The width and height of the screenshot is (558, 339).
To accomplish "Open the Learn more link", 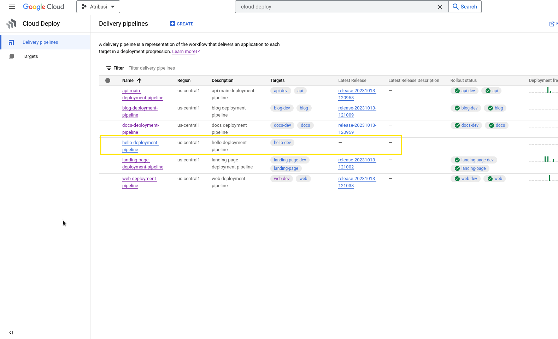I will pos(186,52).
